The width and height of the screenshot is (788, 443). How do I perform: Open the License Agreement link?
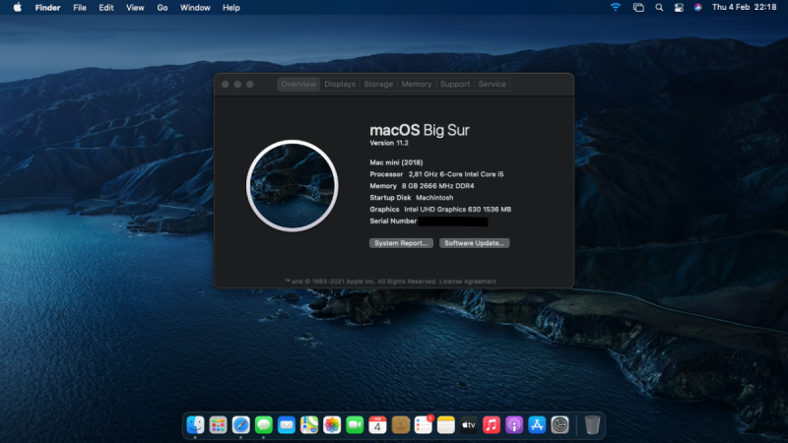click(469, 282)
